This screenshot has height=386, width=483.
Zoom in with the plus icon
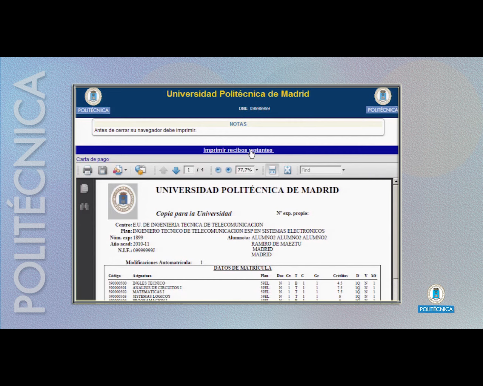[x=228, y=170]
